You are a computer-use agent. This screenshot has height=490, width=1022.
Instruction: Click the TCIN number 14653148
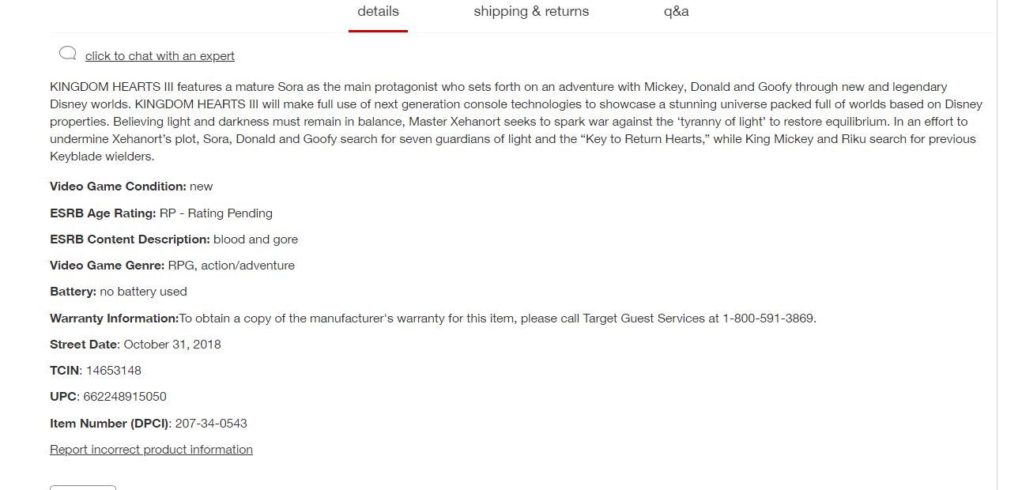[x=114, y=371]
